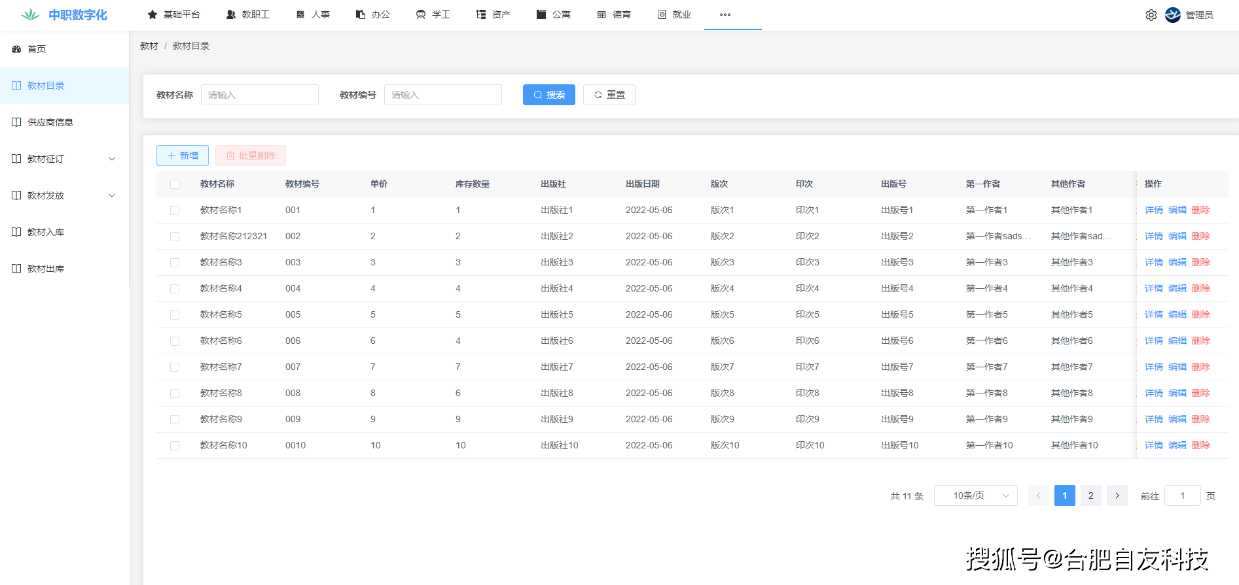This screenshot has height=585, width=1239.
Task: Select the checkbox for 教材名称1 row
Action: [x=175, y=210]
